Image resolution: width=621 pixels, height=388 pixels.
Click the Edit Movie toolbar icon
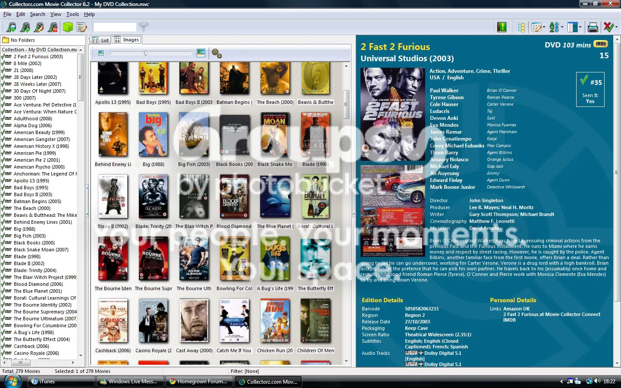coord(39,28)
